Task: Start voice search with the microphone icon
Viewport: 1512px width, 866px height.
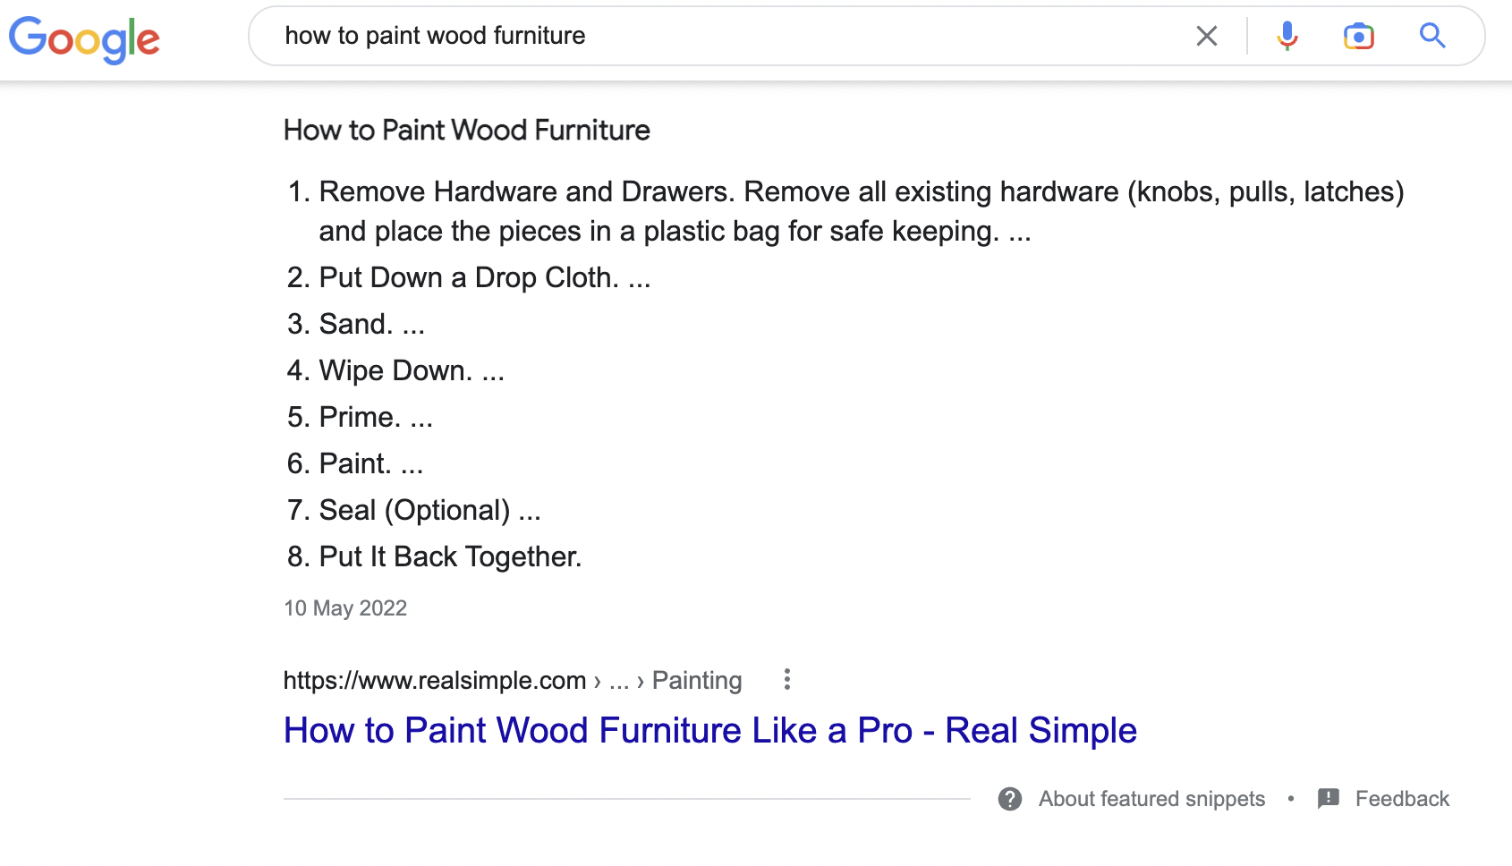Action: point(1287,36)
